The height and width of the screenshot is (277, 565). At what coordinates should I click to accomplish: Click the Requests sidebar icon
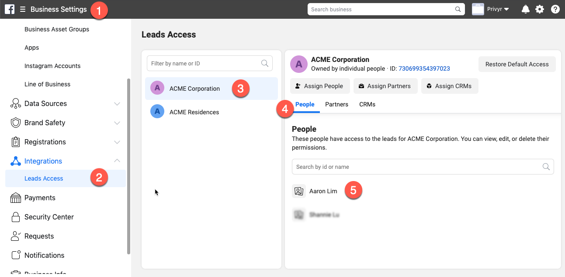[x=15, y=236]
